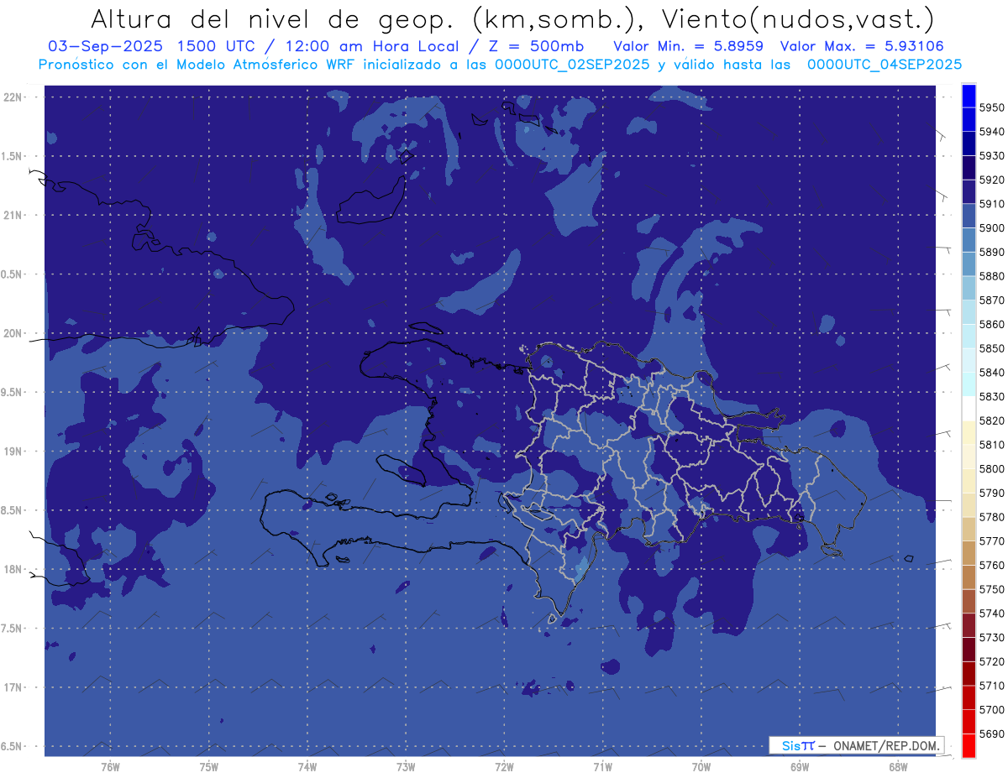This screenshot has height=778, width=1008.
Task: Click the '5950' legend value
Action: [x=991, y=107]
